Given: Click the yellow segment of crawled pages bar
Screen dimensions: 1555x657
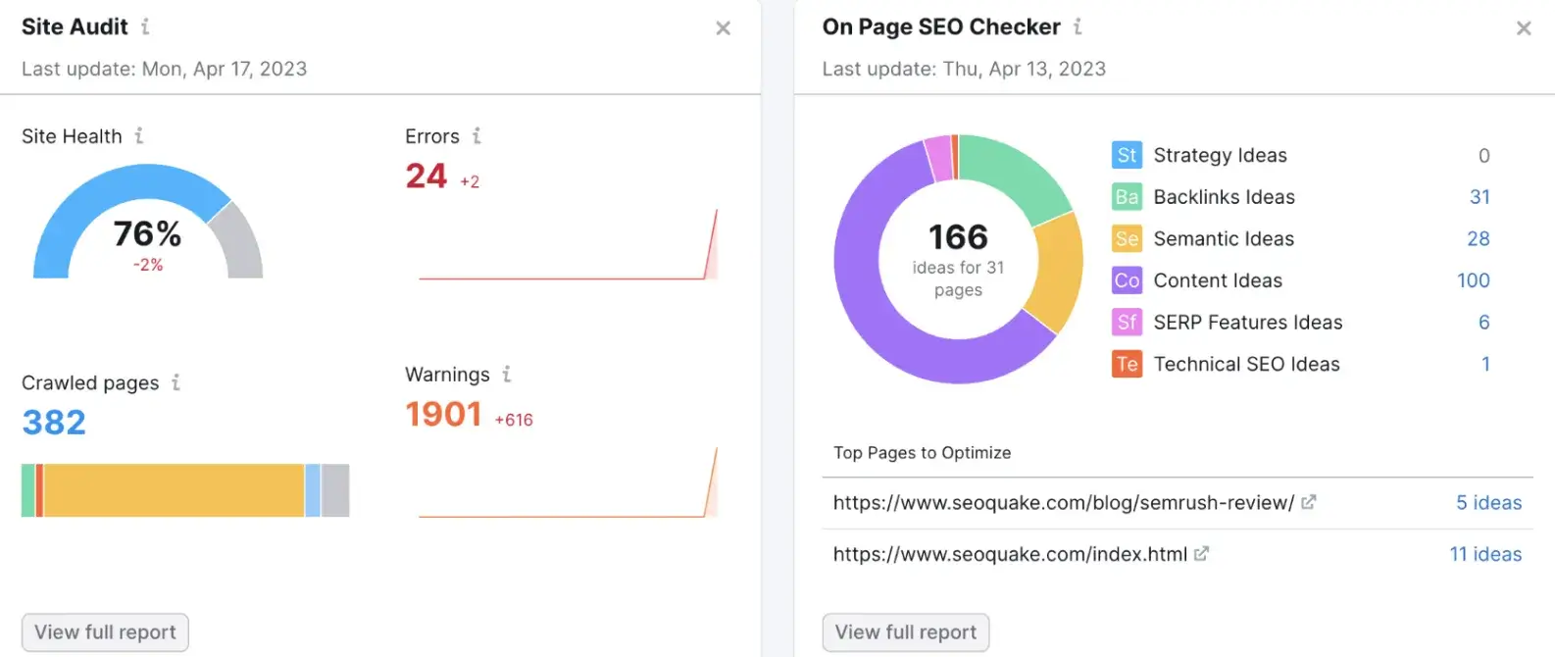Looking at the screenshot, I should click(174, 490).
